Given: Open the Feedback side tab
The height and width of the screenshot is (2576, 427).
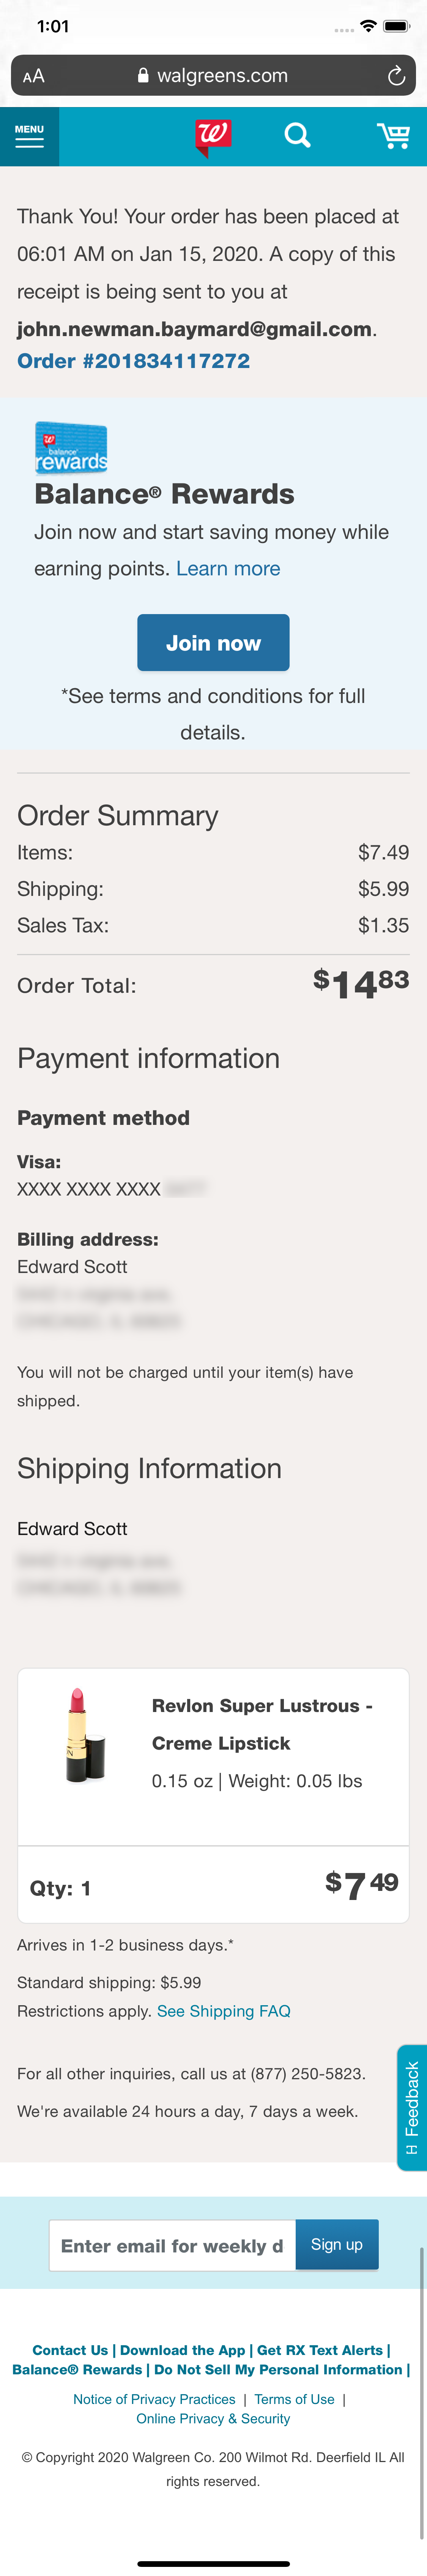Looking at the screenshot, I should 411,2107.
